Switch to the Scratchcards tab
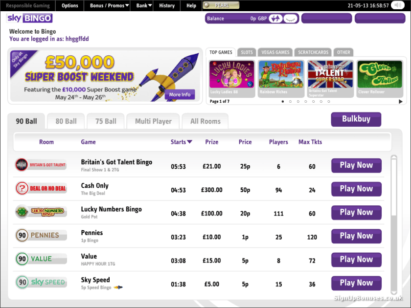This screenshot has height=308, width=411. [x=313, y=52]
